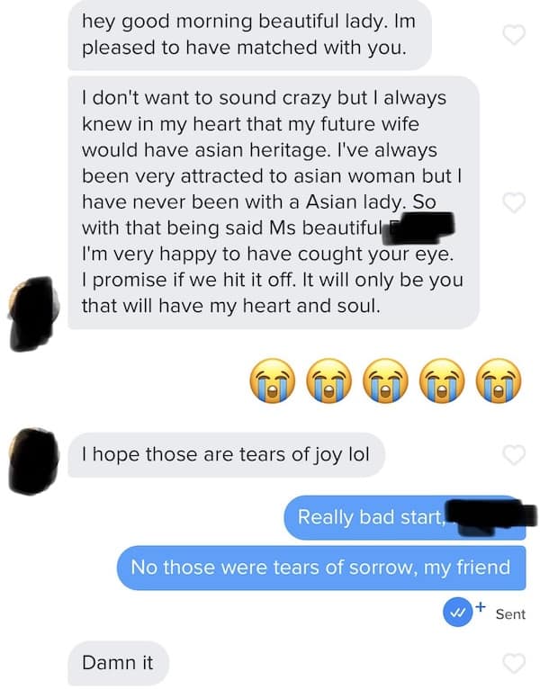Click the middle crying emoji
The width and height of the screenshot is (540, 689).
pos(386,380)
